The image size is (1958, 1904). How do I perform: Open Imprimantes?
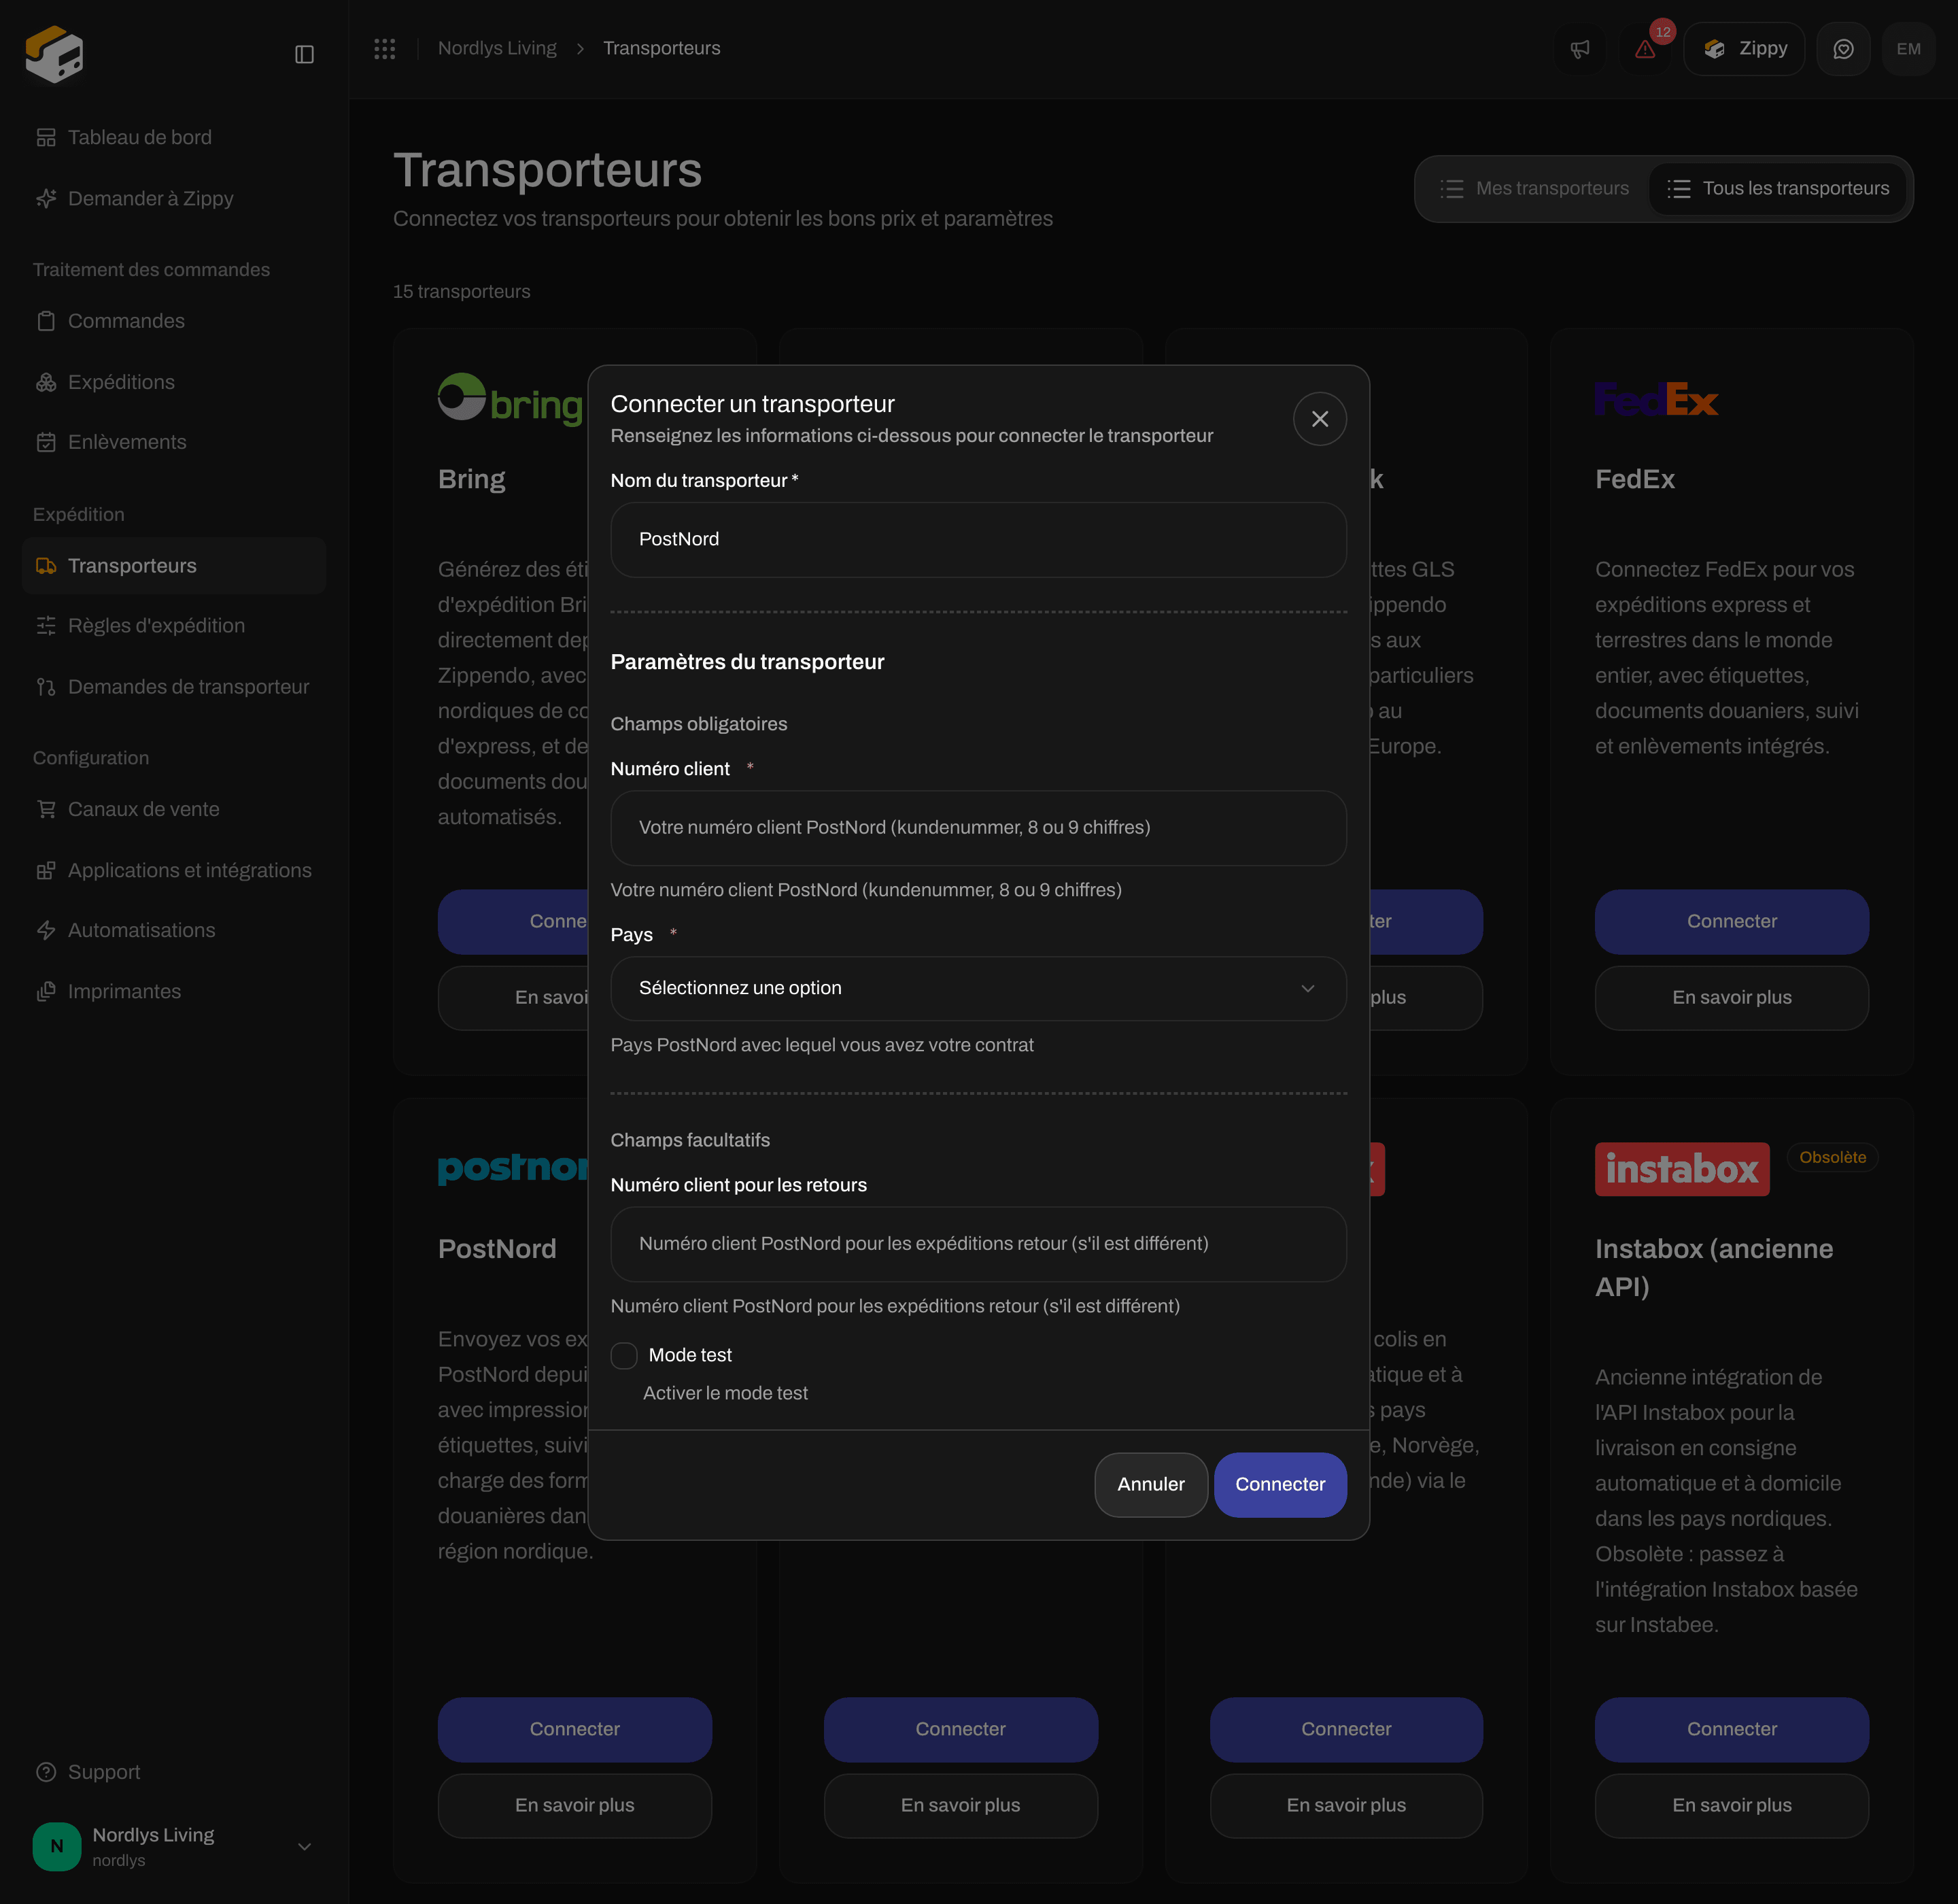174,991
